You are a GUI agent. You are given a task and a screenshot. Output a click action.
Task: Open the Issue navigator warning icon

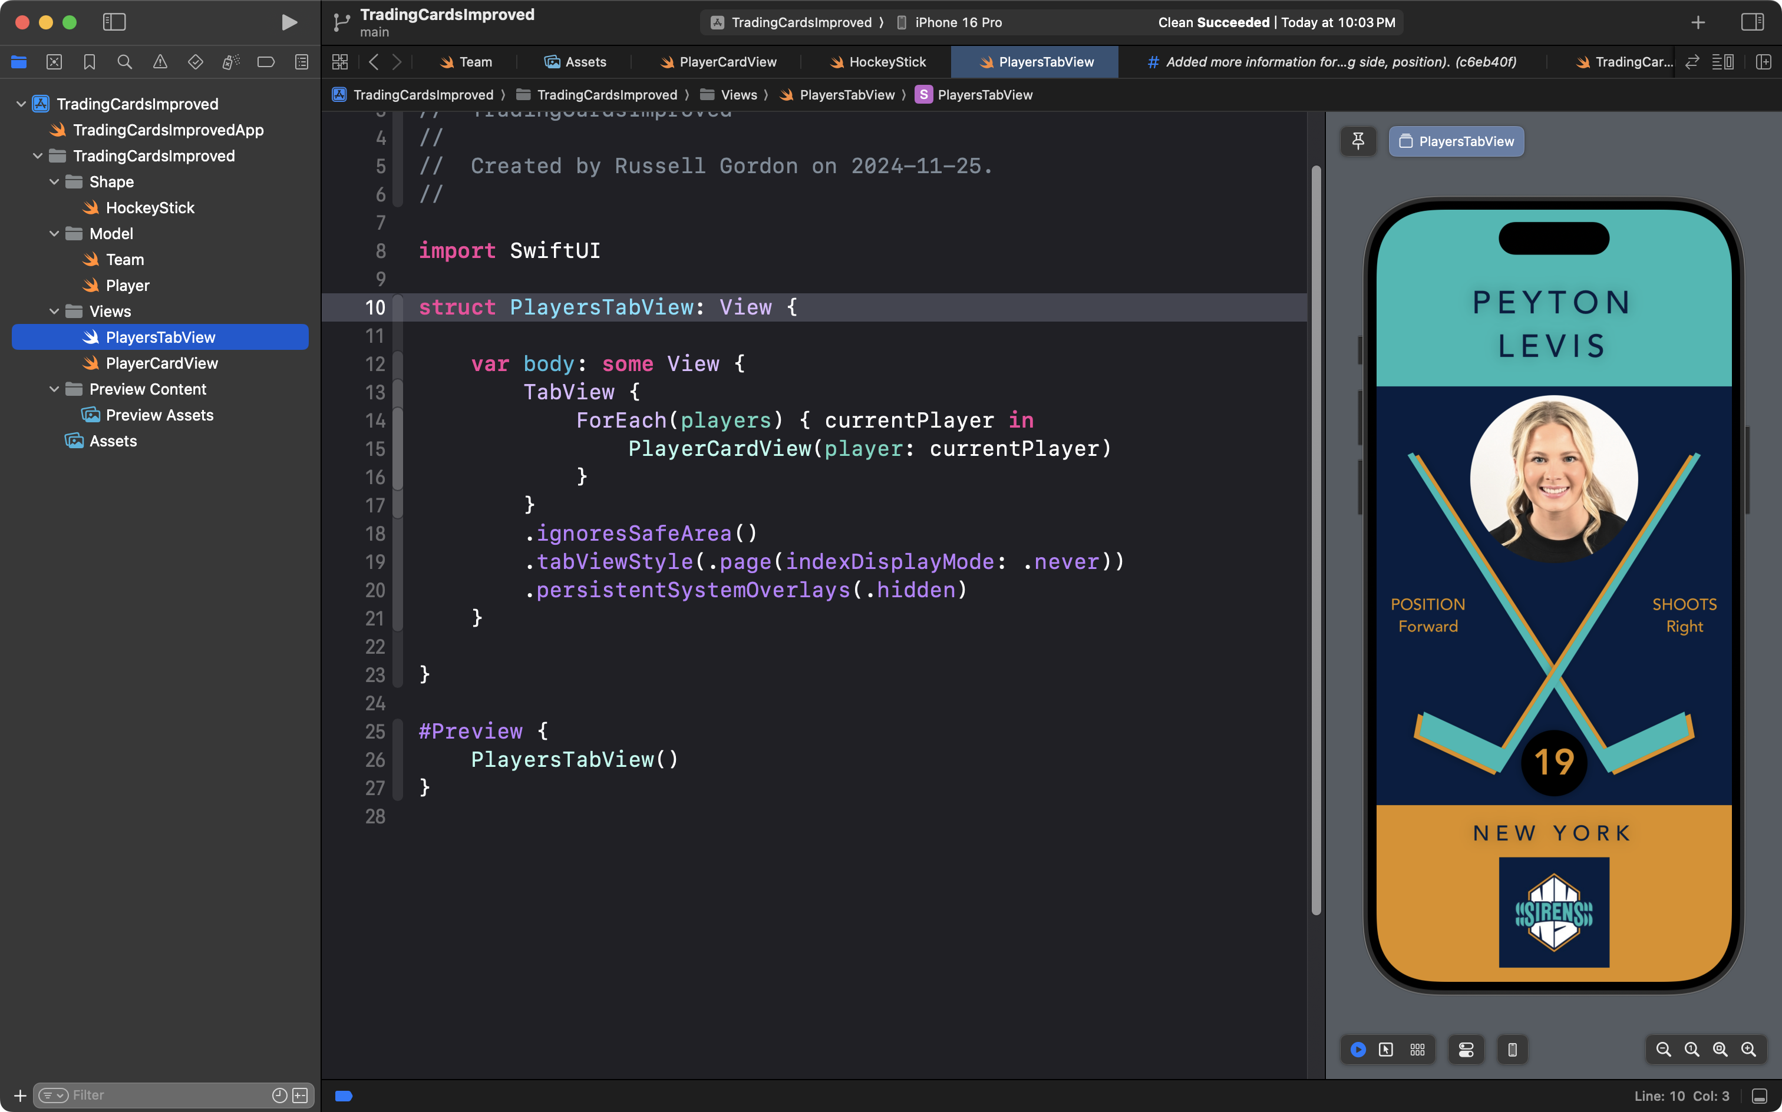160,62
